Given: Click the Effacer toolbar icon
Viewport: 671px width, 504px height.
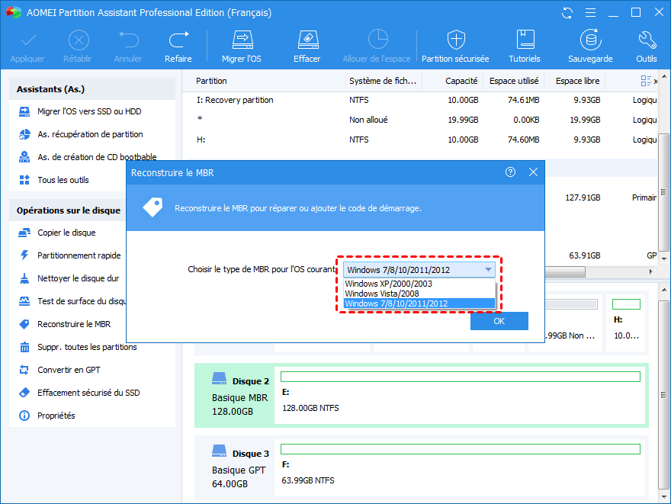Looking at the screenshot, I should [x=307, y=46].
